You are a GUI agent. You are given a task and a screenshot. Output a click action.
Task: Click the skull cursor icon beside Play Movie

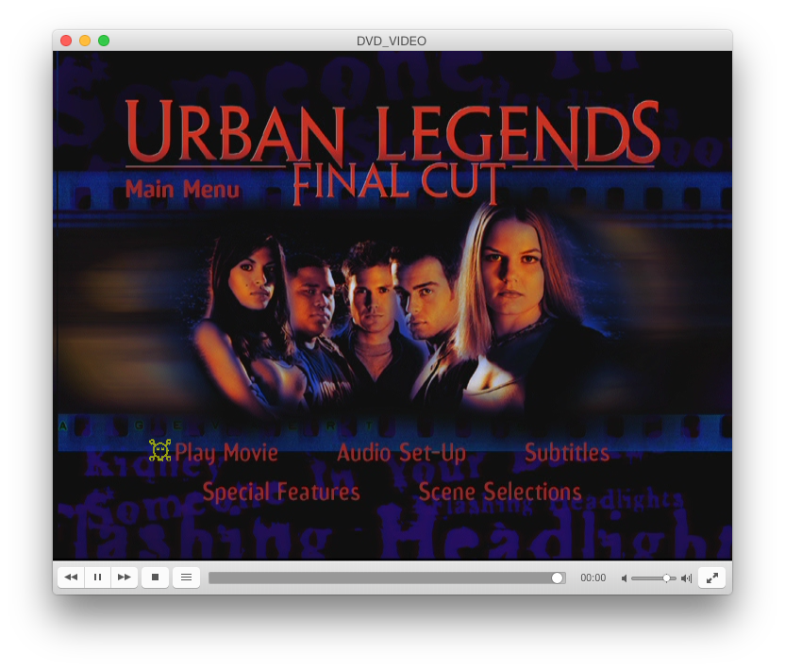pos(160,450)
